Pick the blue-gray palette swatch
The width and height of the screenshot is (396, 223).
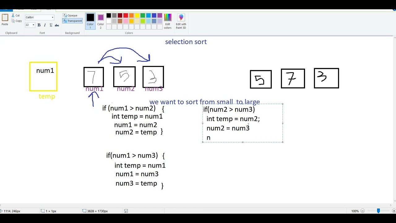pyautogui.click(x=154, y=21)
